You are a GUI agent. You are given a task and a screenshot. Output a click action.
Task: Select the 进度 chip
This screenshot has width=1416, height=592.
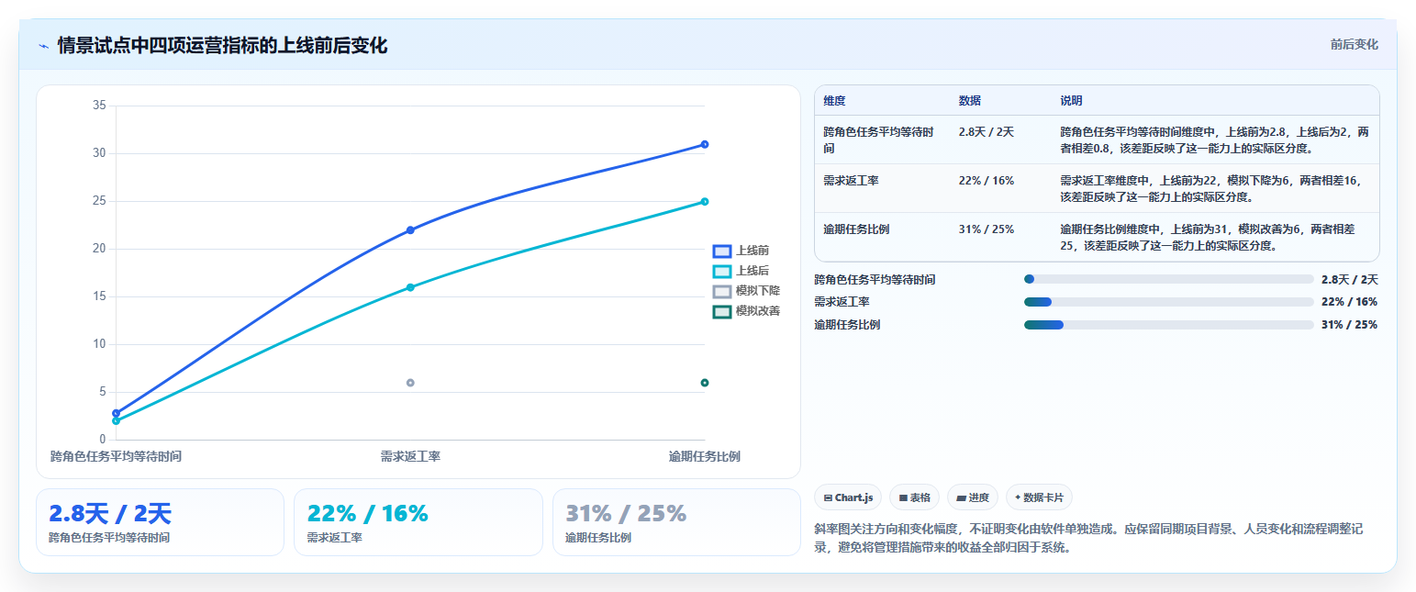coord(972,497)
